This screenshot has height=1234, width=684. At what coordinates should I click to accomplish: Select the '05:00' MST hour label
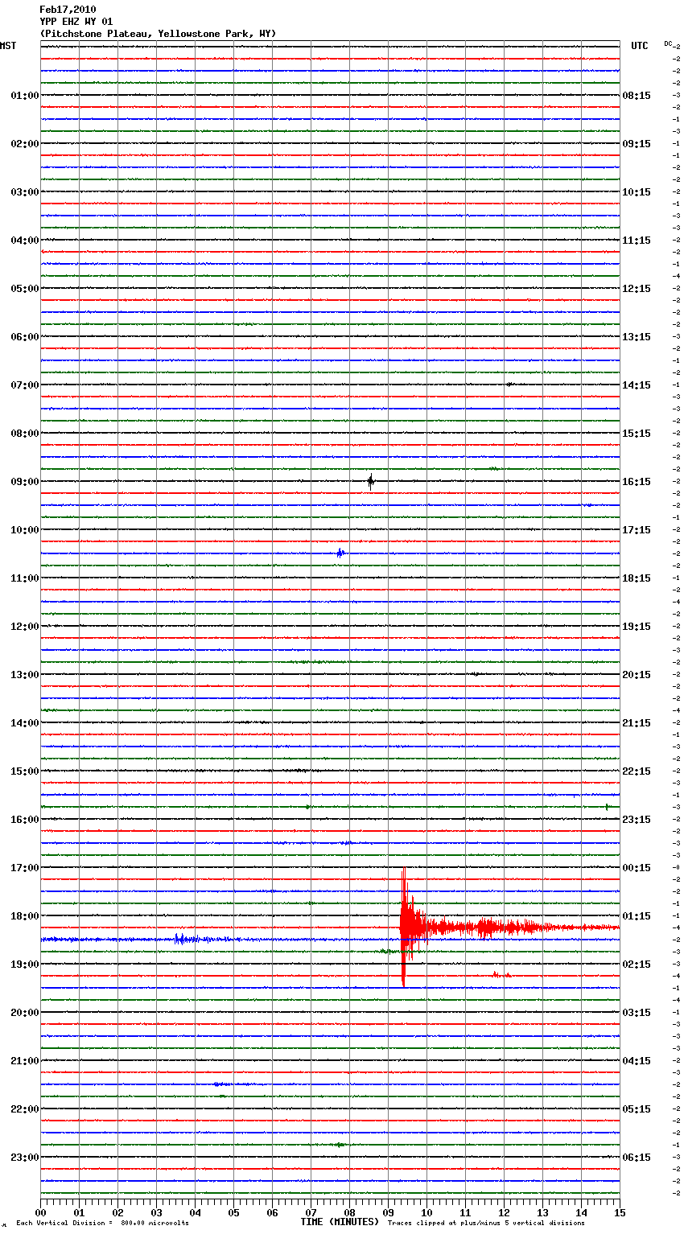click(x=24, y=289)
